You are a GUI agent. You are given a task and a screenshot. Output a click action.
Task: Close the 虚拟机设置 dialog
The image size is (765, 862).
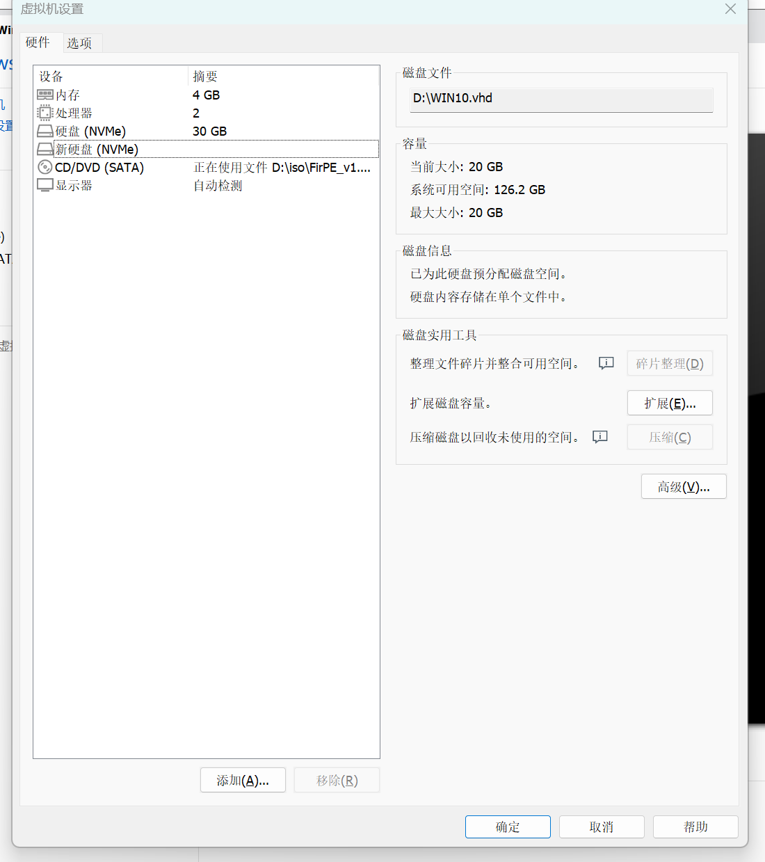click(730, 9)
